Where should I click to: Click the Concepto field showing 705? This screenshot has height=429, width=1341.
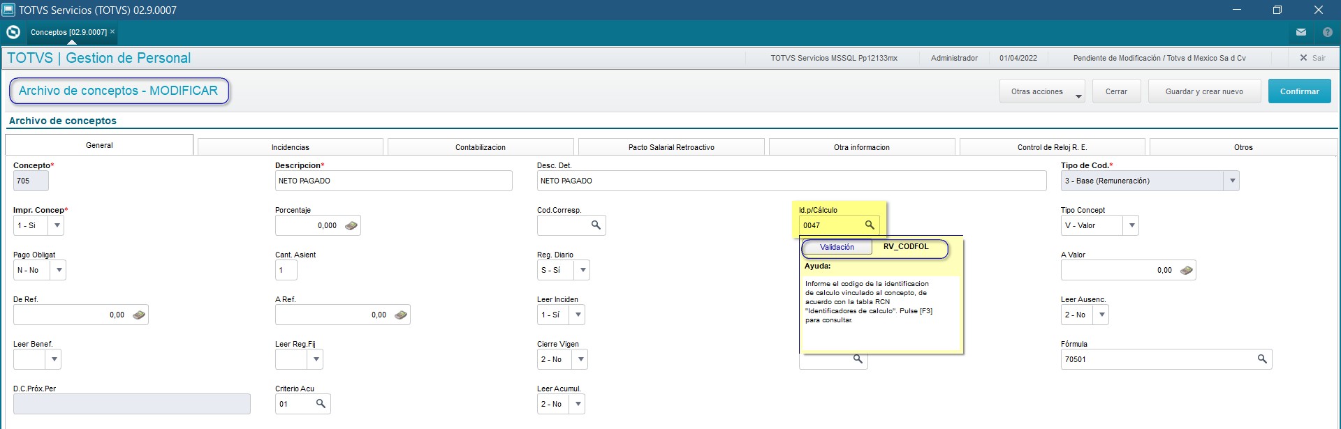pyautogui.click(x=31, y=181)
